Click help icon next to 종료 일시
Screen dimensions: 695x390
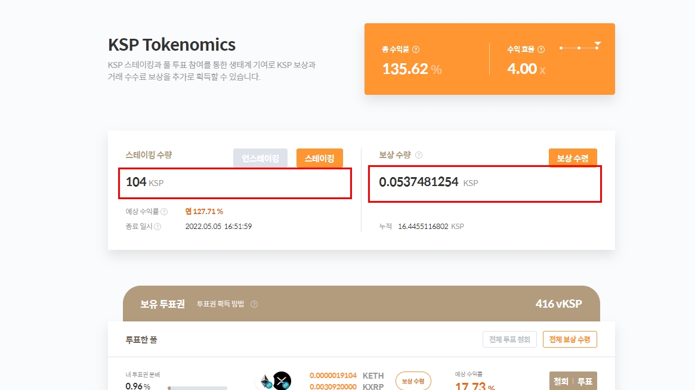pyautogui.click(x=157, y=227)
